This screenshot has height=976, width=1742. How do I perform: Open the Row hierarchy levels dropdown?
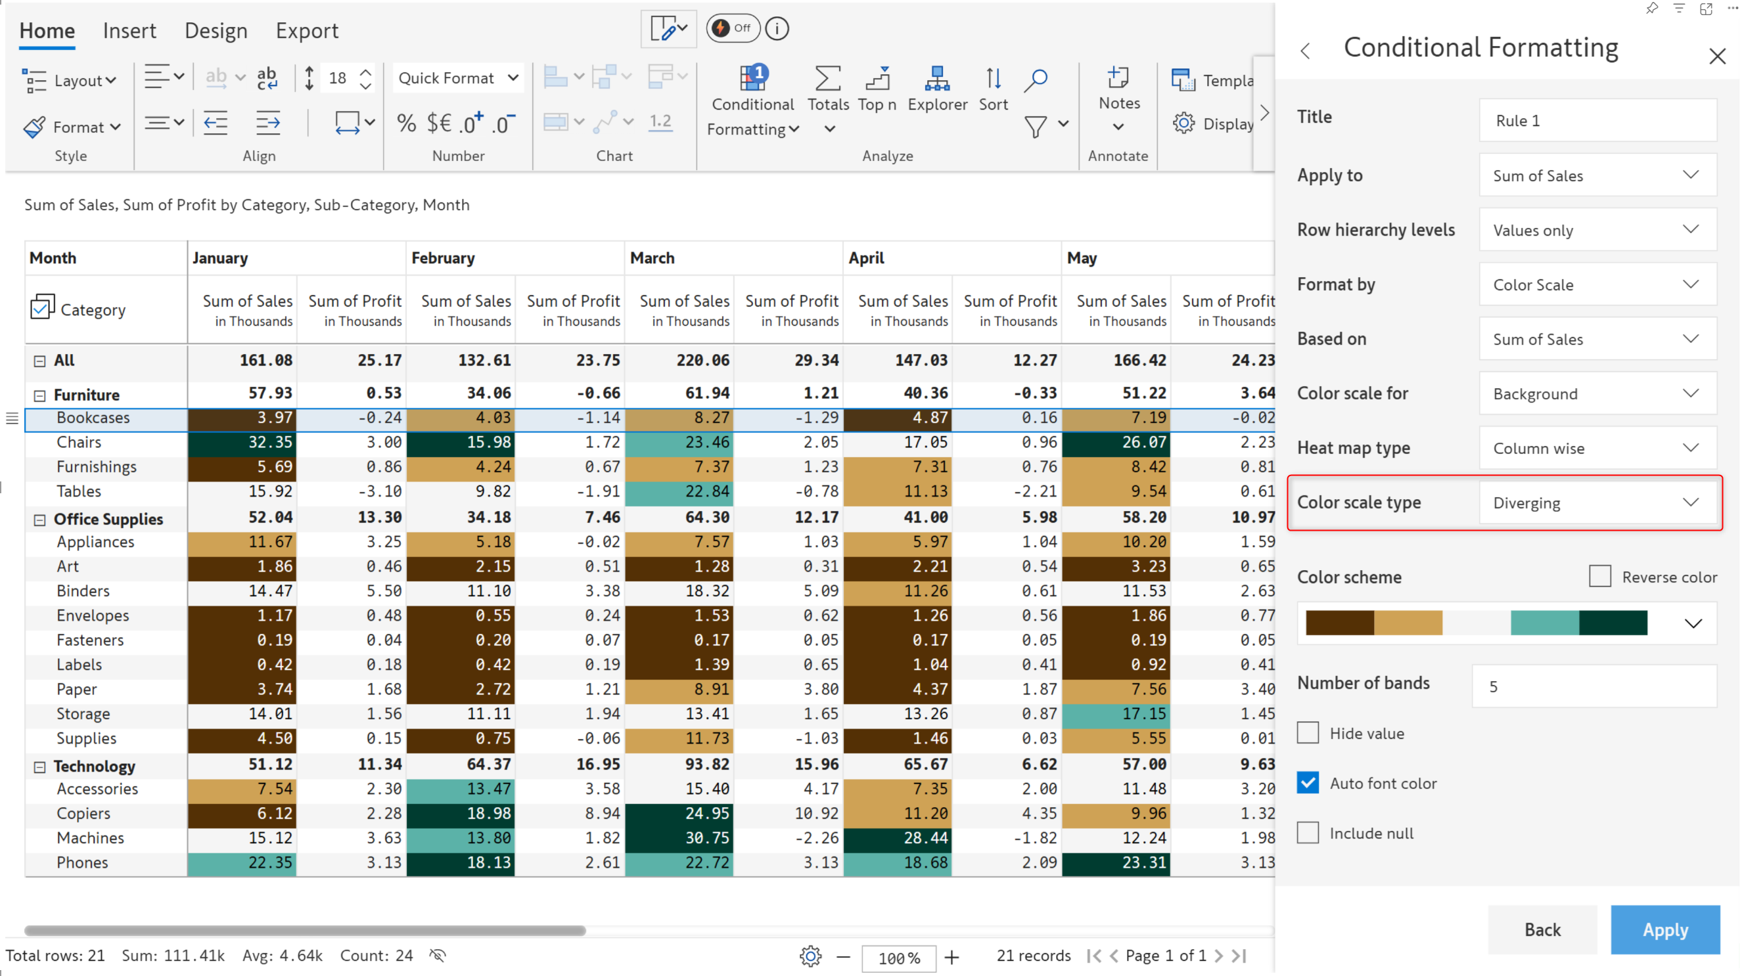[1597, 230]
